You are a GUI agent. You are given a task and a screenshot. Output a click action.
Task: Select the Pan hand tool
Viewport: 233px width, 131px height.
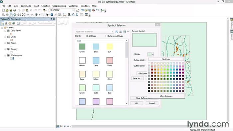tap(11, 15)
